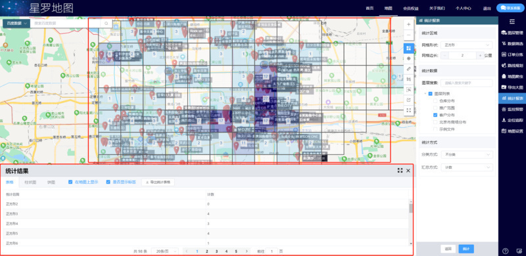Toggle the map fullscreen tool icon
The height and width of the screenshot is (256, 526).
tap(408, 110)
